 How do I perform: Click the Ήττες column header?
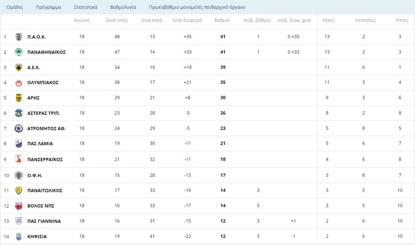402,20
